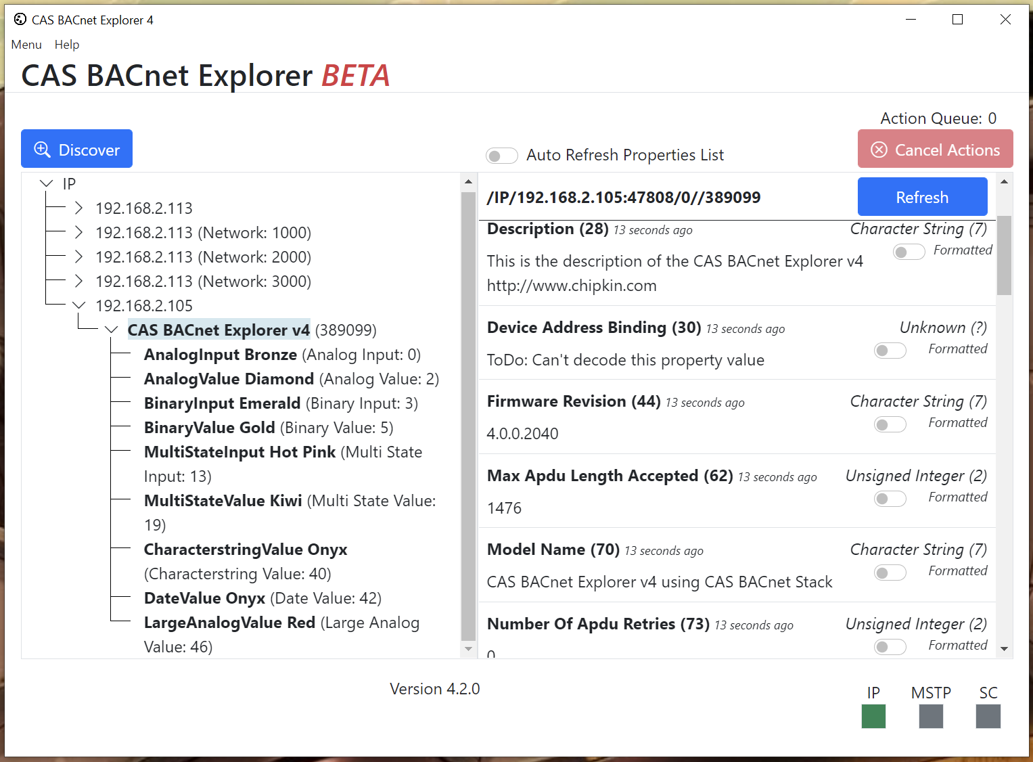
Task: Toggle Formatted switch for Description property
Action: 909,252
